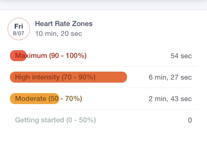
Task: Click the gray header strip at top
Action: (103, 4)
